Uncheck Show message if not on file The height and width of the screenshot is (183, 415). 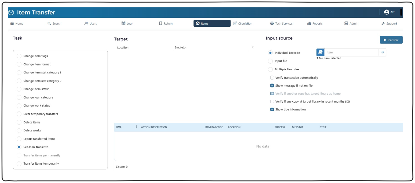click(272, 86)
